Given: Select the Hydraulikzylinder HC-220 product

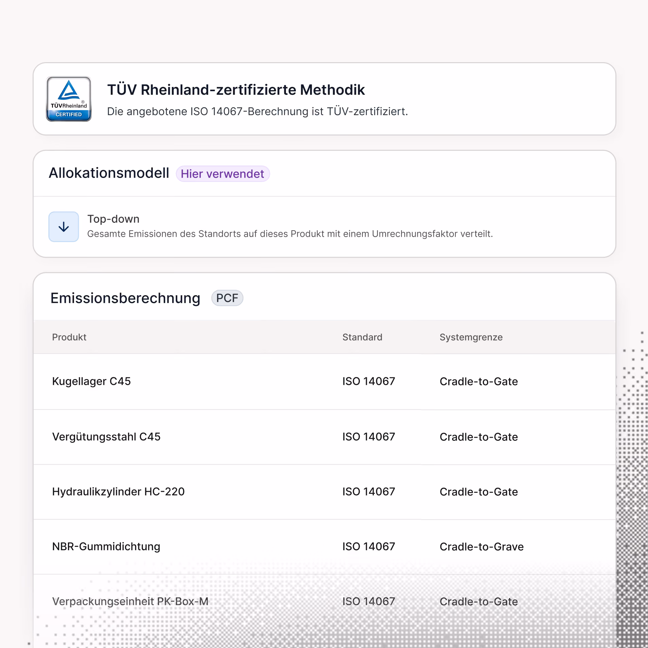Looking at the screenshot, I should [x=118, y=492].
